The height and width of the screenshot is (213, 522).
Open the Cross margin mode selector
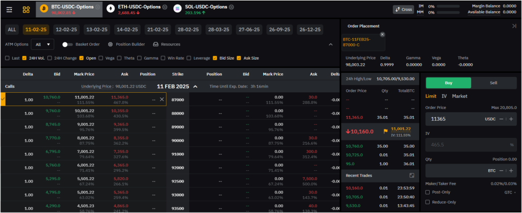pos(403,9)
